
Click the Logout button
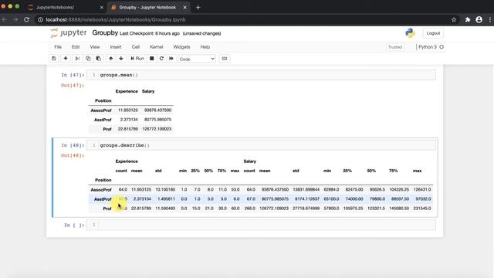433,33
